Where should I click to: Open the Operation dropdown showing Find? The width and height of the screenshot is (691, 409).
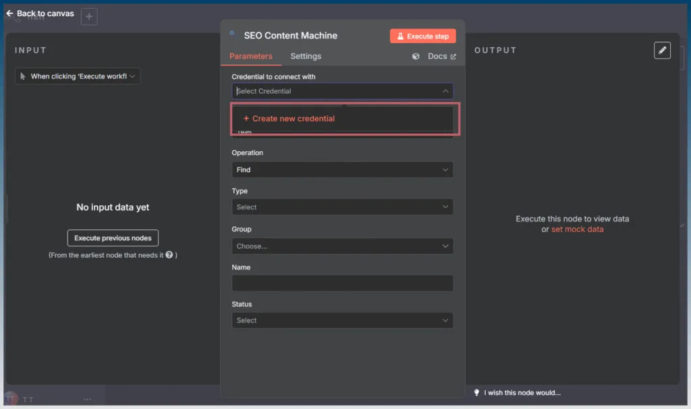pyautogui.click(x=342, y=169)
